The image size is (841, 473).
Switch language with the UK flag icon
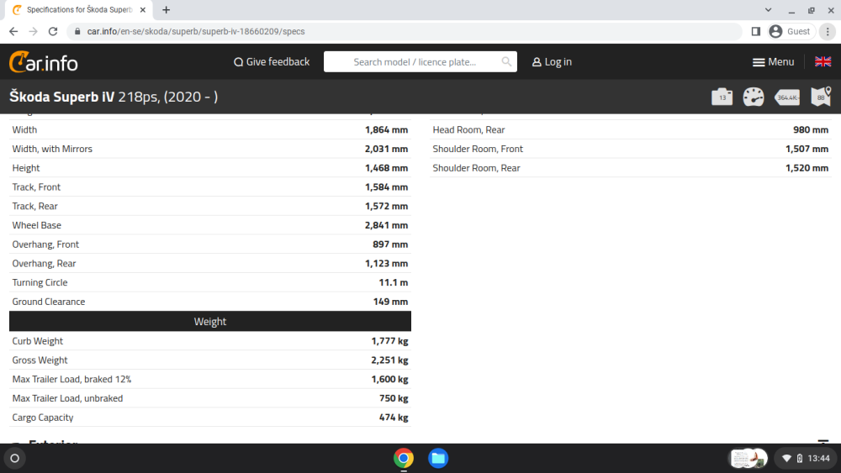click(x=822, y=61)
